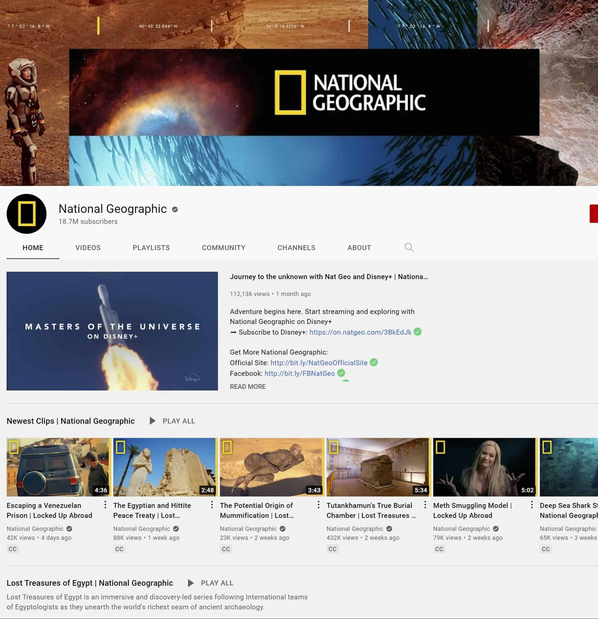Image resolution: width=598 pixels, height=619 pixels.
Task: Click the CC badge on the Meth Smuggling video
Action: click(439, 549)
